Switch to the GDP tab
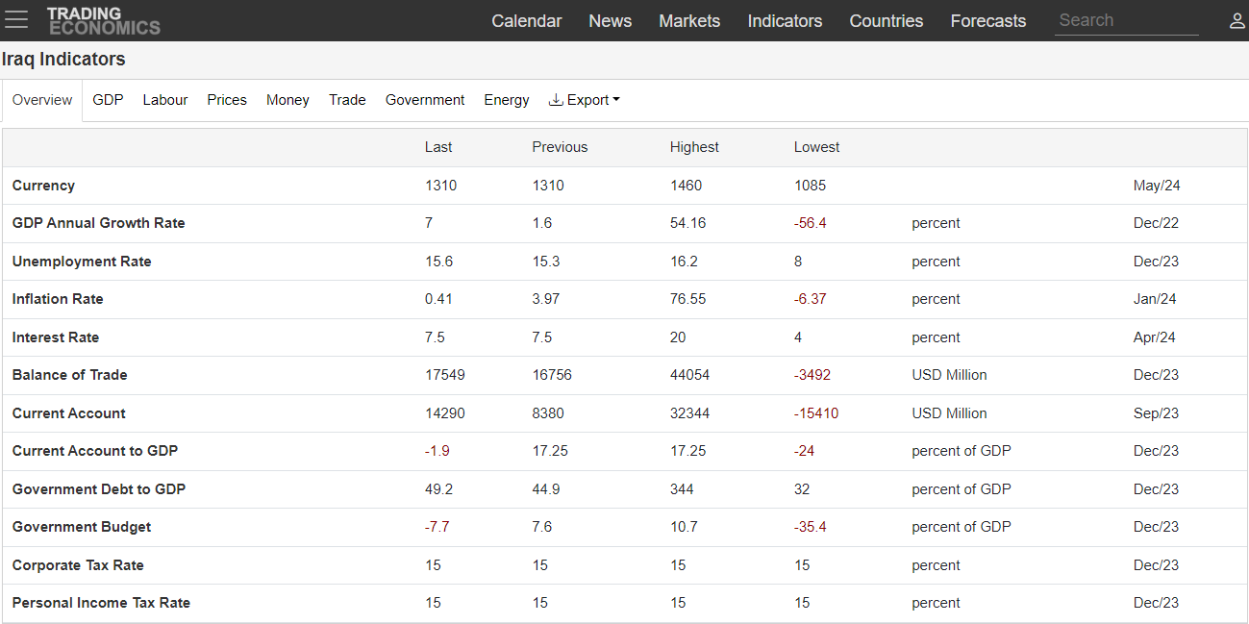This screenshot has height=624, width=1249. pos(108,100)
